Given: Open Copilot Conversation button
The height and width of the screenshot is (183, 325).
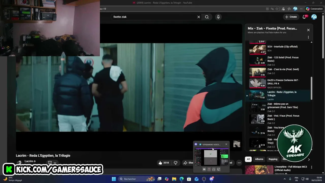Looking at the screenshot, I should click(314, 9).
